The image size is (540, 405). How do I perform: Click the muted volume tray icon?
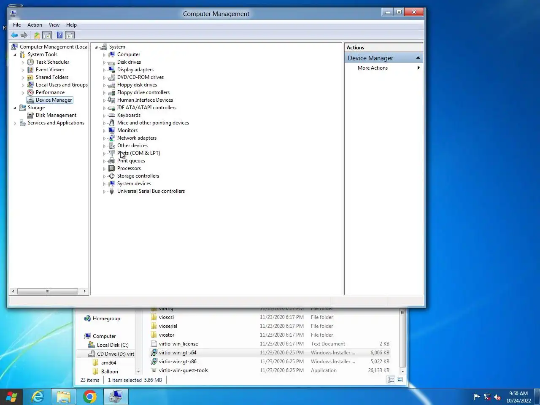[x=497, y=397]
